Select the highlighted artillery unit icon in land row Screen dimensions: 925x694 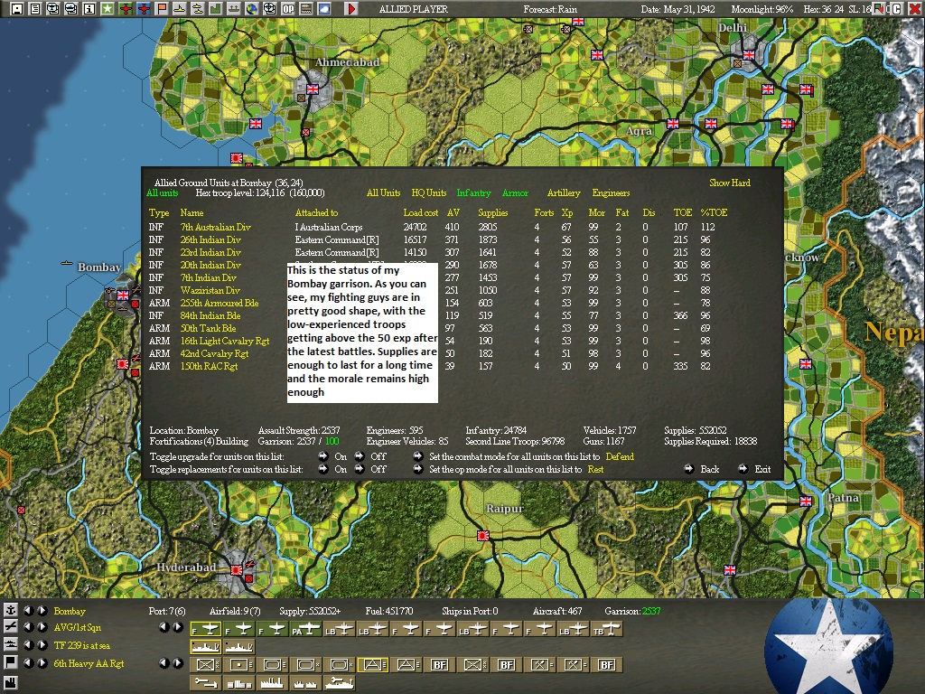[372, 665]
